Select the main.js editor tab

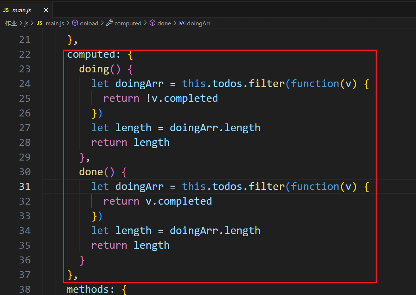point(26,10)
